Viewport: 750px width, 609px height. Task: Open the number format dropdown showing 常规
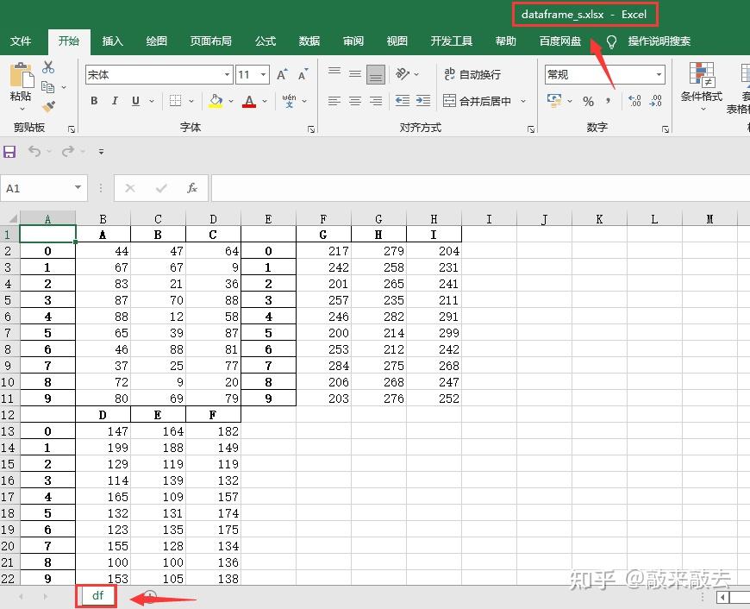point(659,75)
